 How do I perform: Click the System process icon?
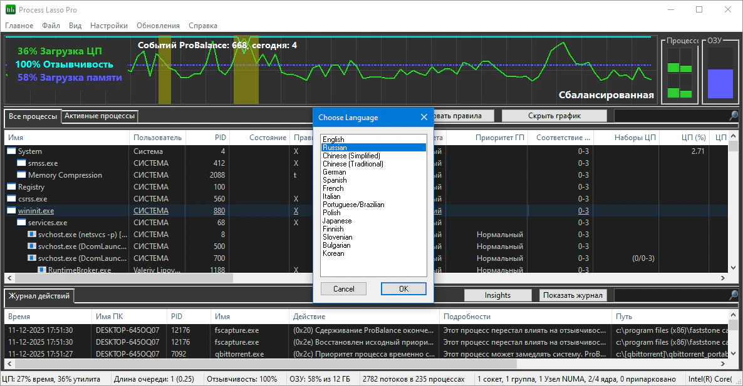[12, 151]
